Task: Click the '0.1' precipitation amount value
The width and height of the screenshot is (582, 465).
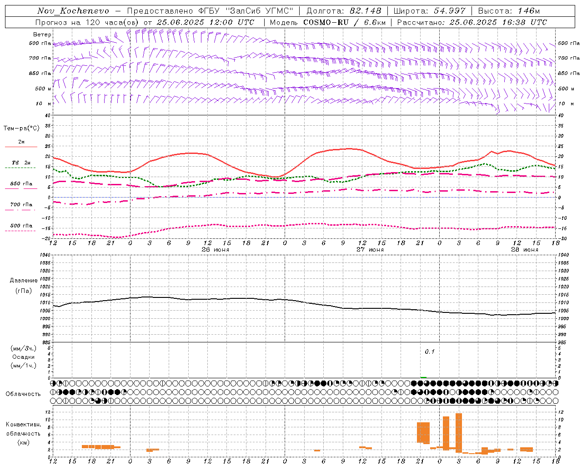Action: (430, 352)
